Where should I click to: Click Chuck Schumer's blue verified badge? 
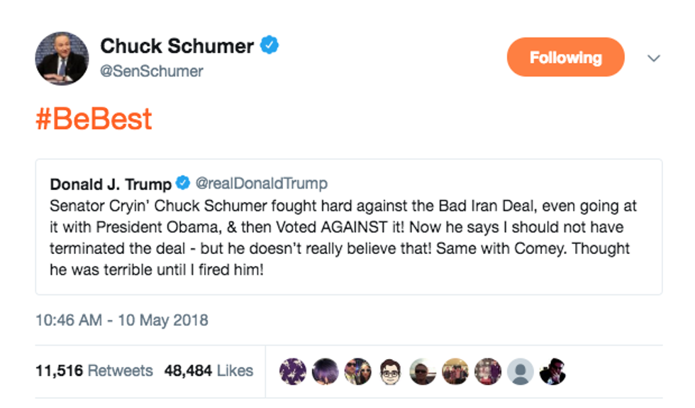(269, 46)
